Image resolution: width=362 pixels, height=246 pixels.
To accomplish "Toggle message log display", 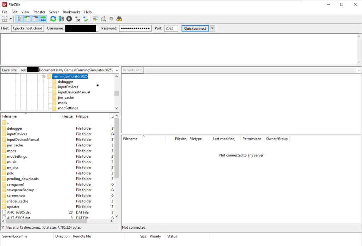I will [19, 19].
